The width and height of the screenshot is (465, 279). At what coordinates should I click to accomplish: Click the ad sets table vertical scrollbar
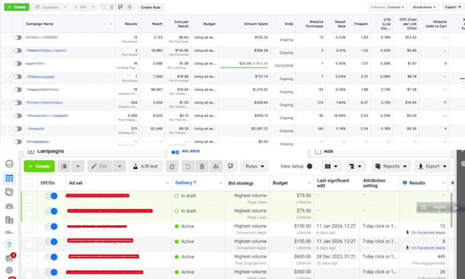coord(451,211)
